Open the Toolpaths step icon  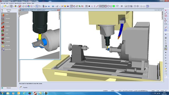3,42
